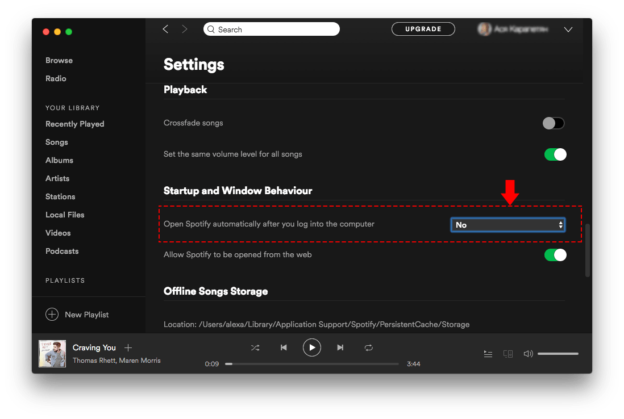Click the settings page vertical scrollbar
Viewport: 624px width, 419px height.
[x=588, y=250]
